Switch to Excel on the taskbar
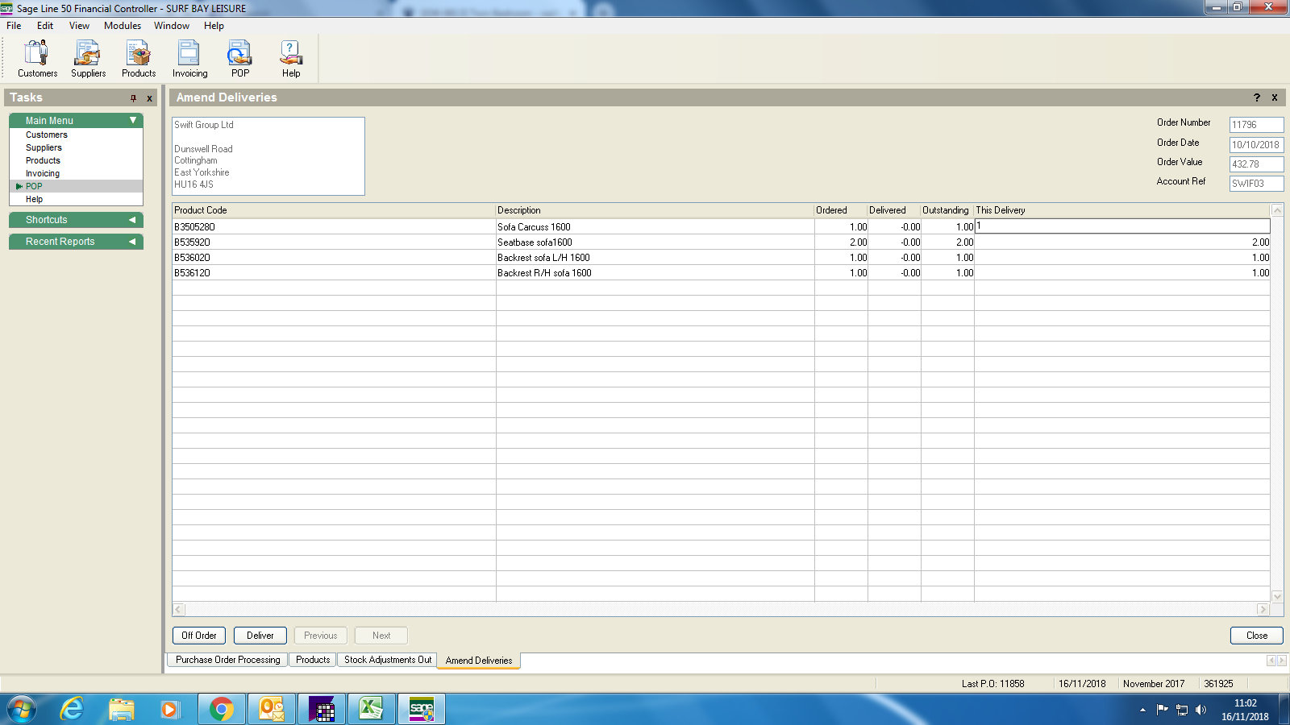The height and width of the screenshot is (725, 1290). coord(372,709)
